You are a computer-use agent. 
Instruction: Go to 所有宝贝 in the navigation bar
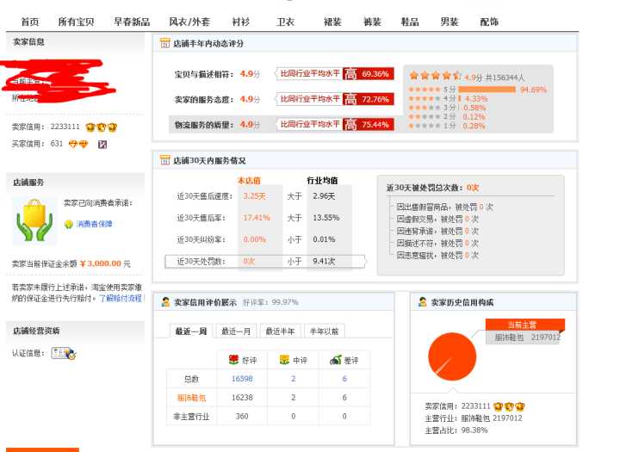tap(77, 22)
